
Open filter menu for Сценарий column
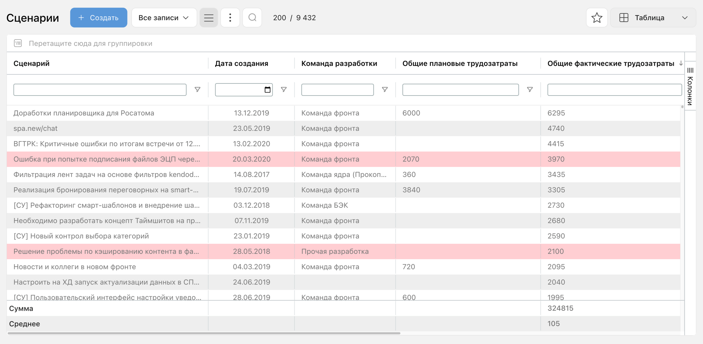pos(197,90)
